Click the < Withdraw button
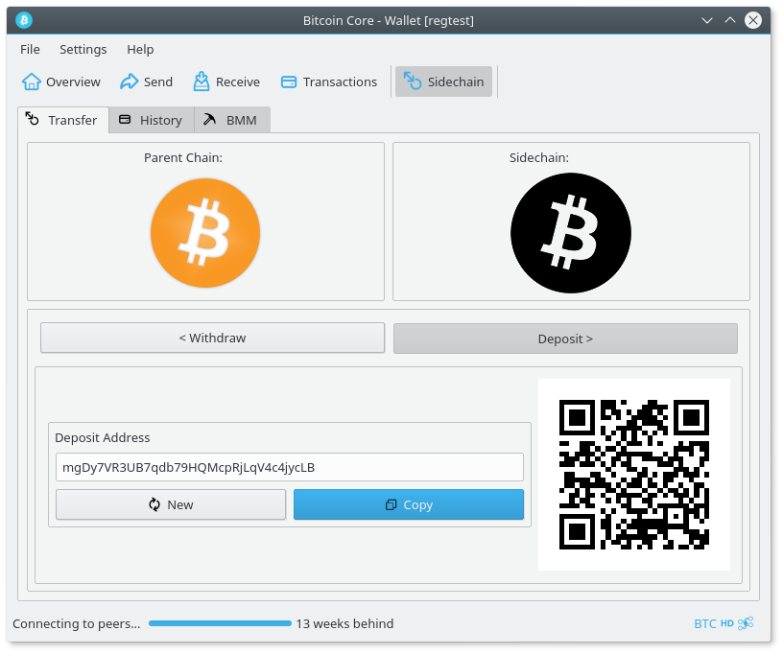 tap(213, 339)
